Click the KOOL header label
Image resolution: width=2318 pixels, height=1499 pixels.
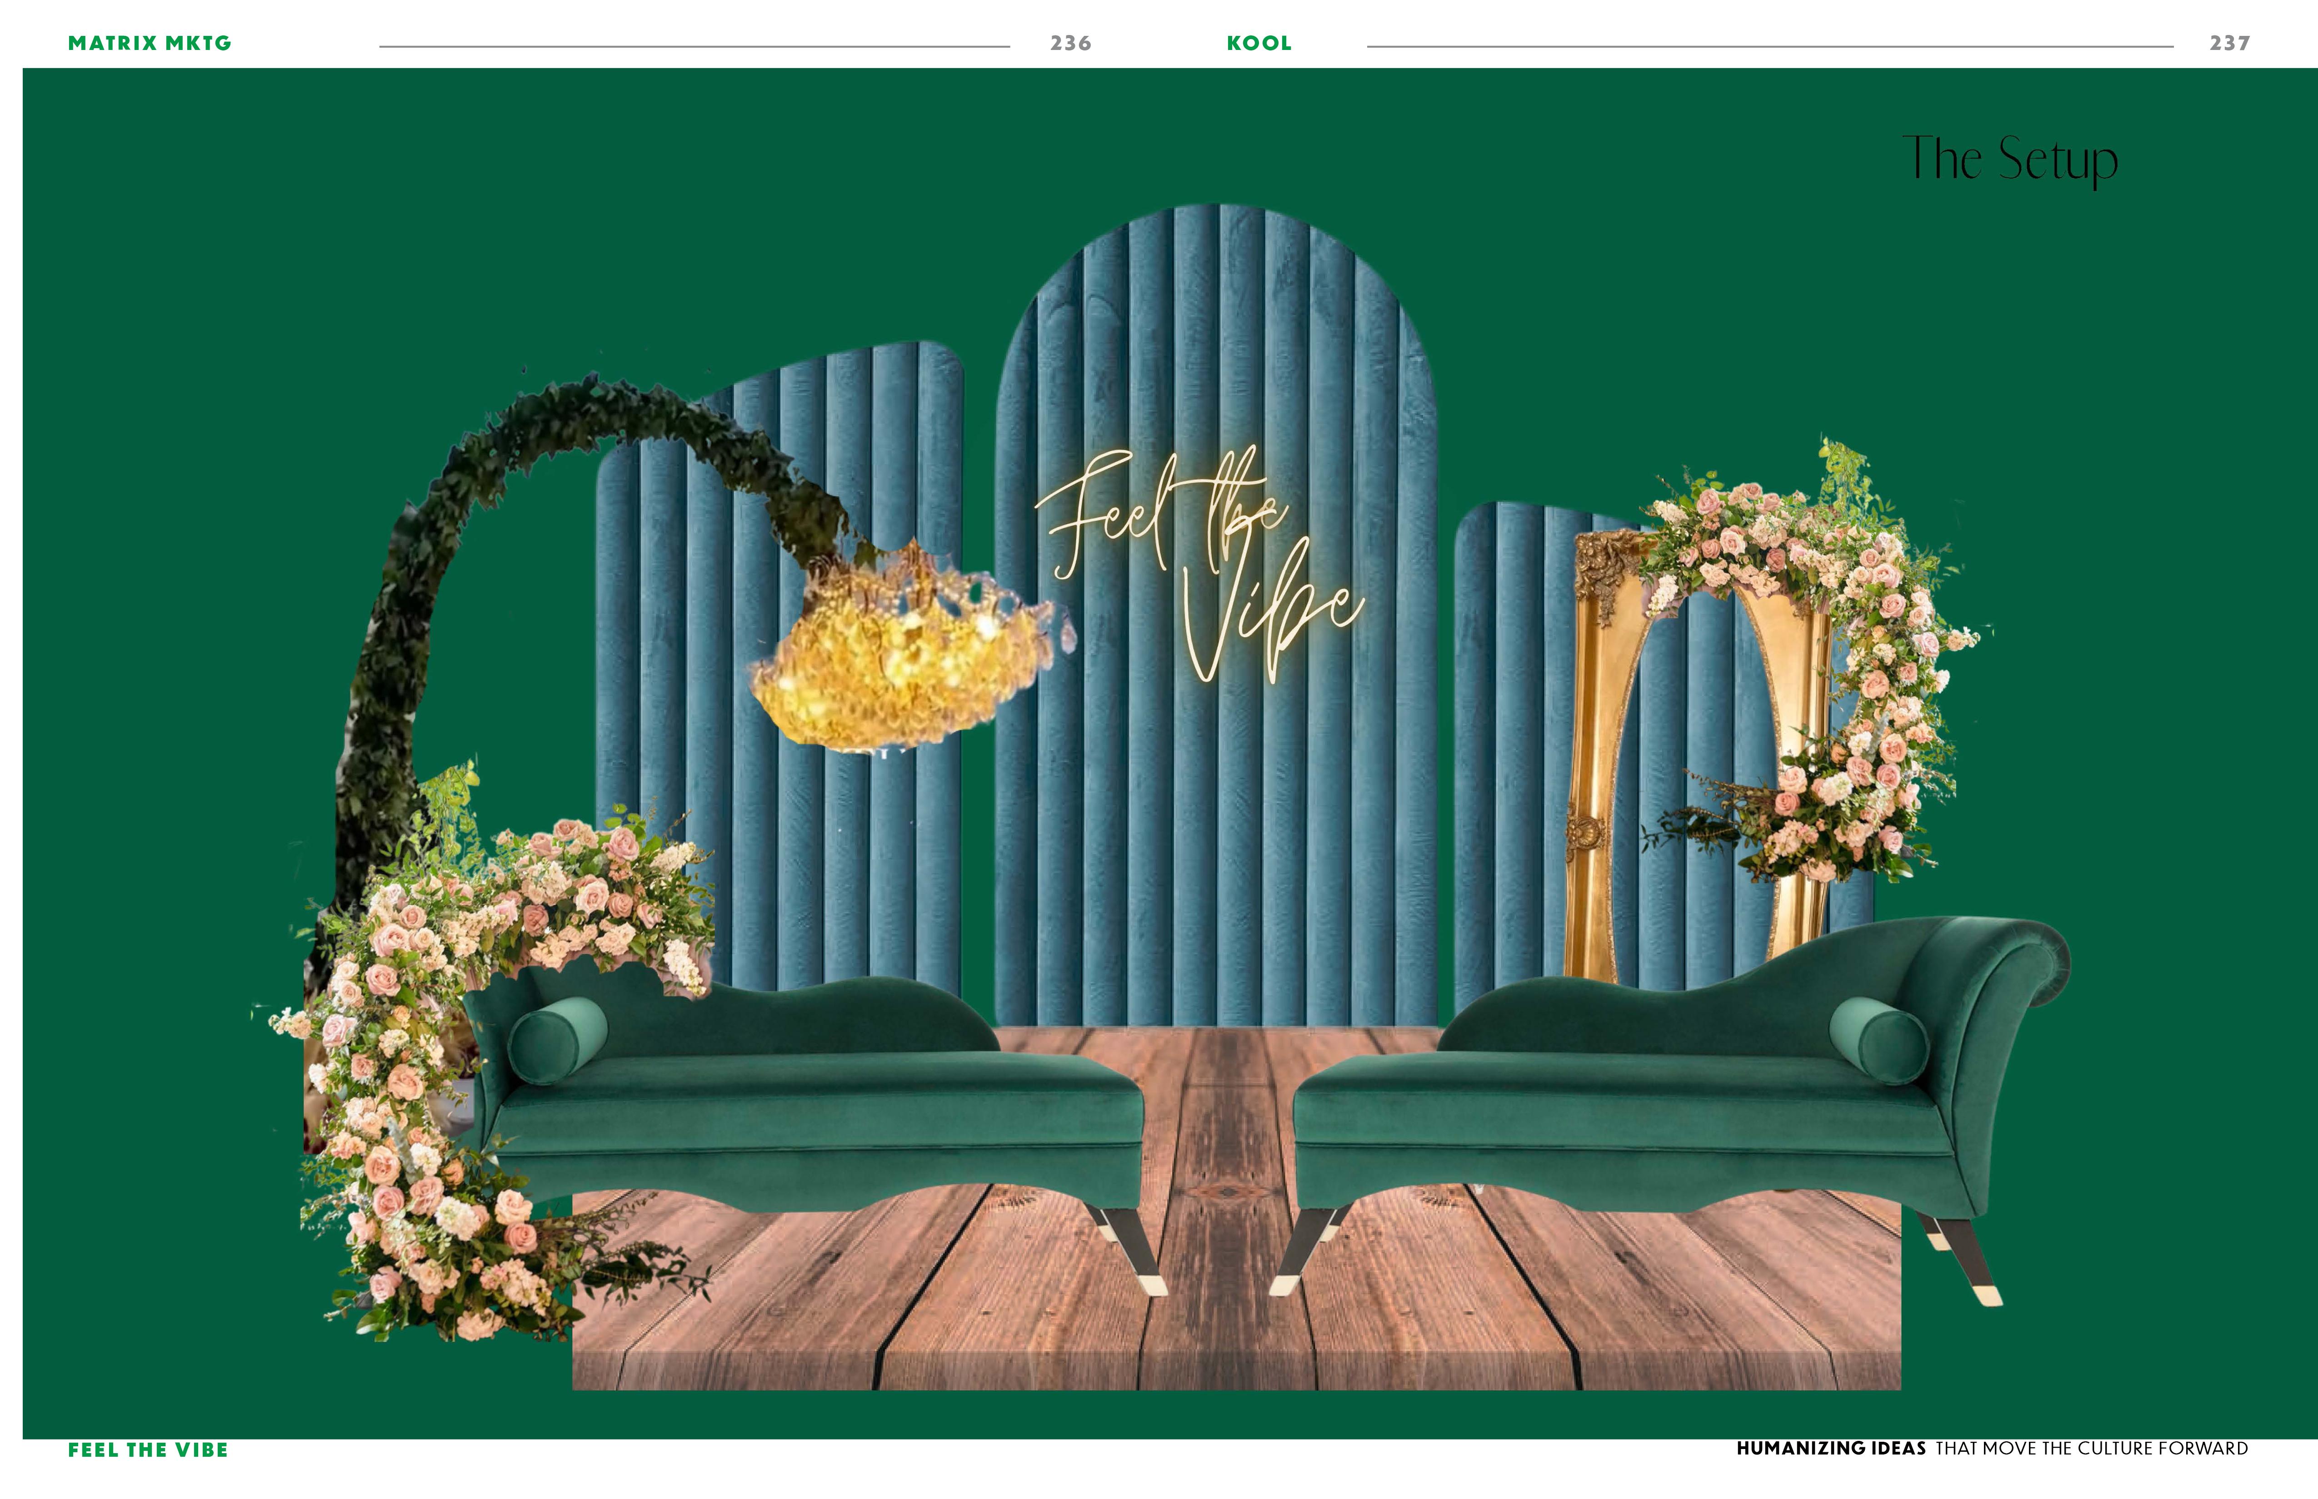1259,43
